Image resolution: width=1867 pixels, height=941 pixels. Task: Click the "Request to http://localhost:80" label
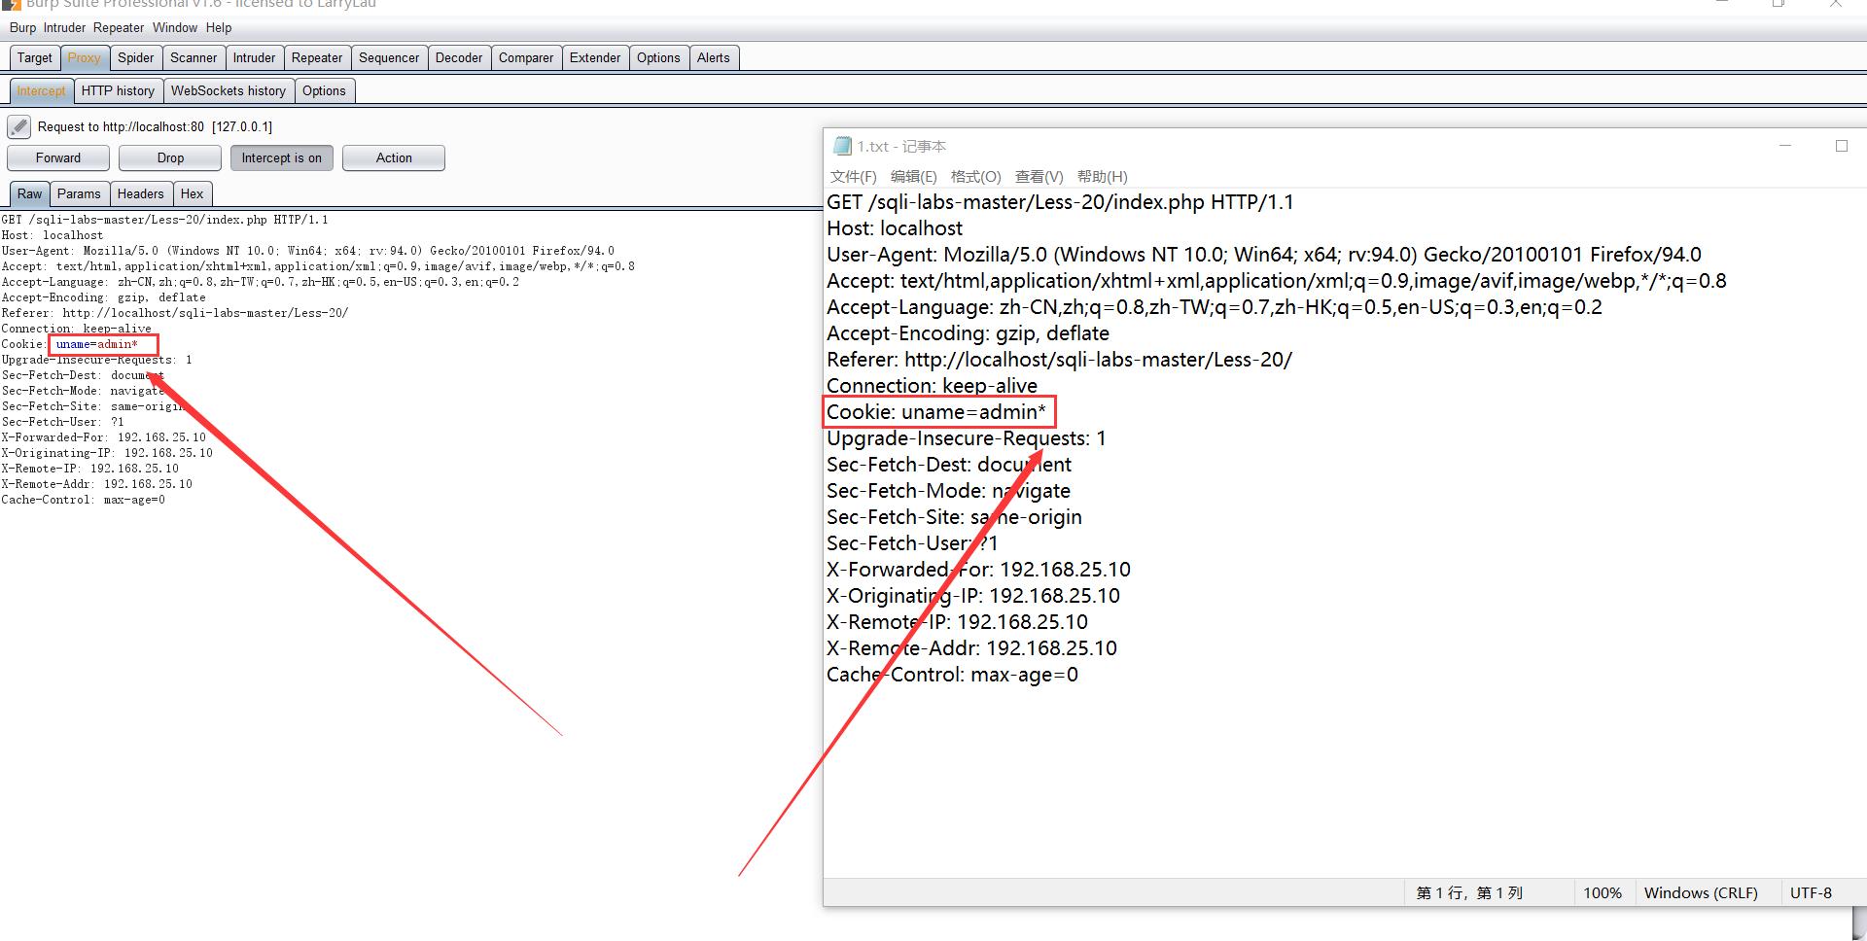155,127
